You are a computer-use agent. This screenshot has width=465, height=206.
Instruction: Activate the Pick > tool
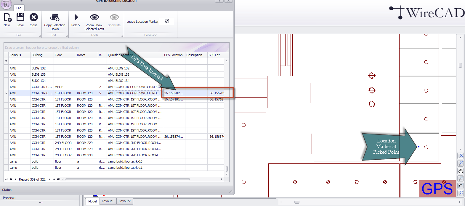click(x=76, y=17)
